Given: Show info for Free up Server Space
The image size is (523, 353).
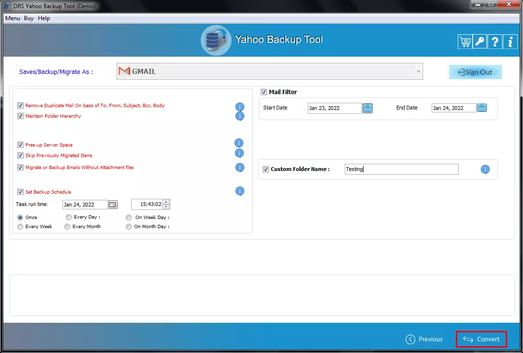Looking at the screenshot, I should click(x=239, y=143).
